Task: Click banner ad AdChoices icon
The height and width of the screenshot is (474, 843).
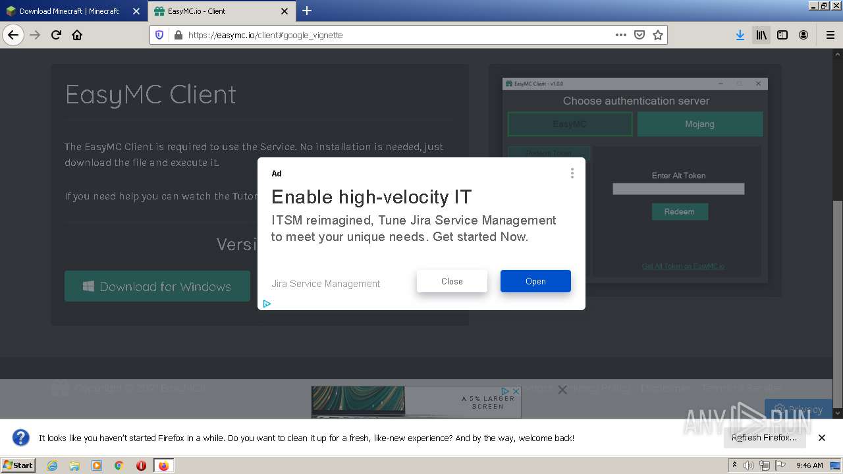Action: [506, 390]
